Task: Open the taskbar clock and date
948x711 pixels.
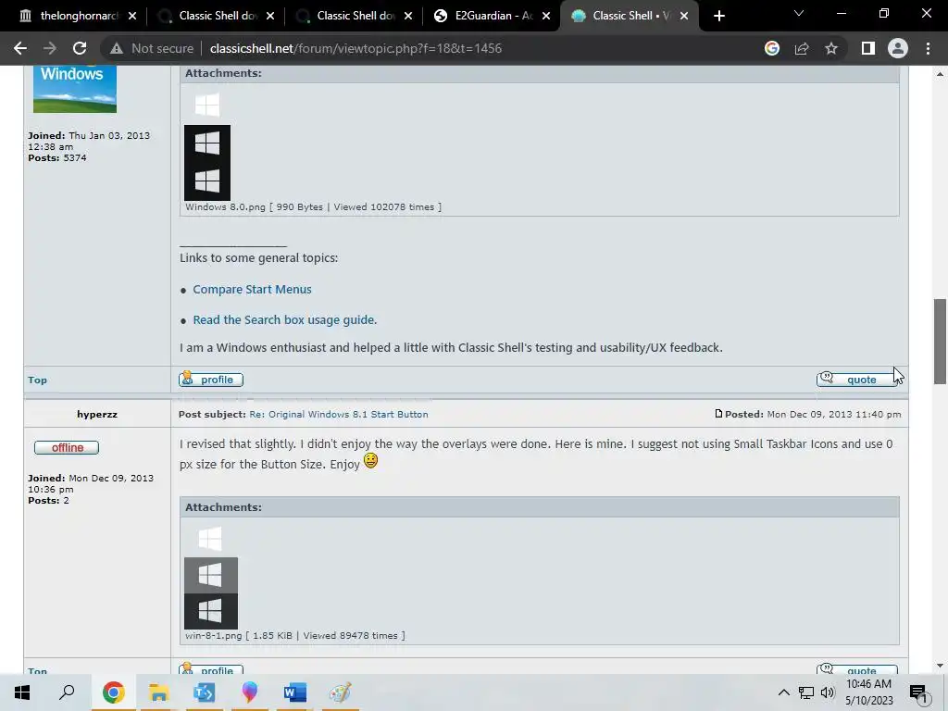Action: (x=868, y=692)
